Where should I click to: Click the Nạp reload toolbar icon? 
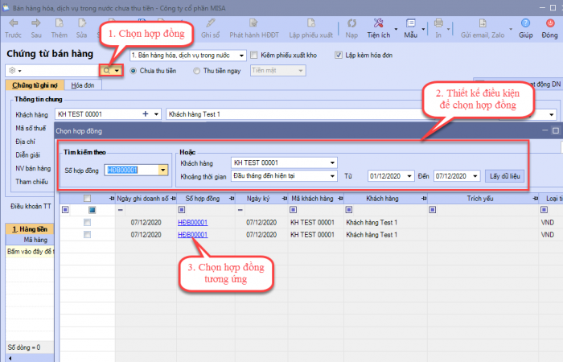point(351,23)
